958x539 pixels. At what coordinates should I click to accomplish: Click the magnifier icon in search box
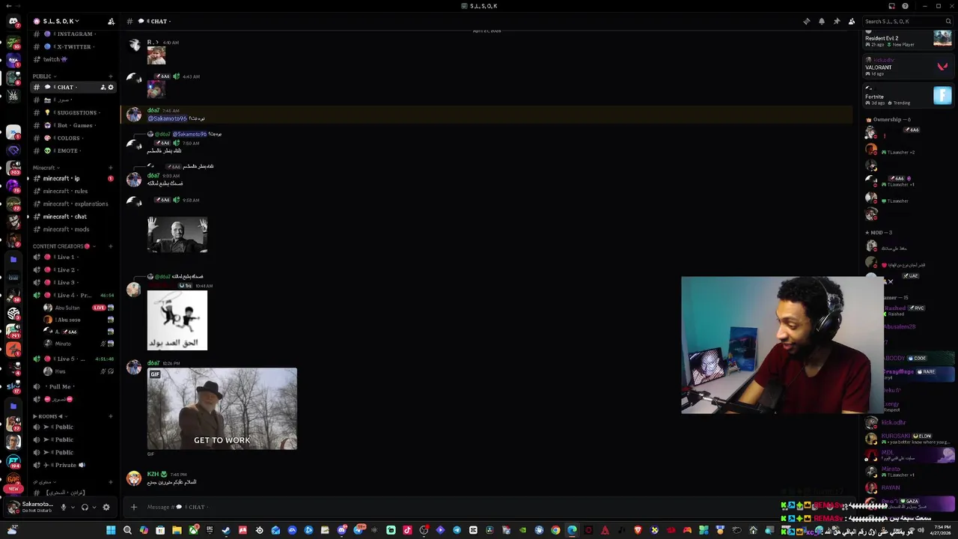948,21
